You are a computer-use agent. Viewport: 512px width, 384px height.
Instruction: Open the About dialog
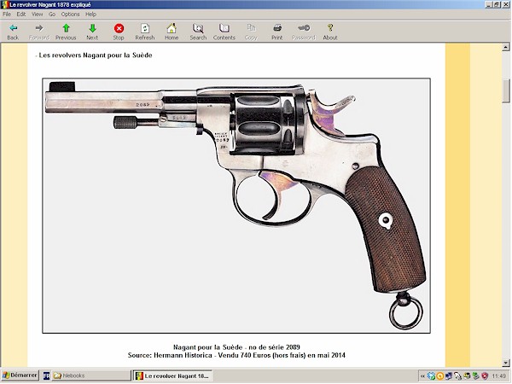pyautogui.click(x=330, y=32)
